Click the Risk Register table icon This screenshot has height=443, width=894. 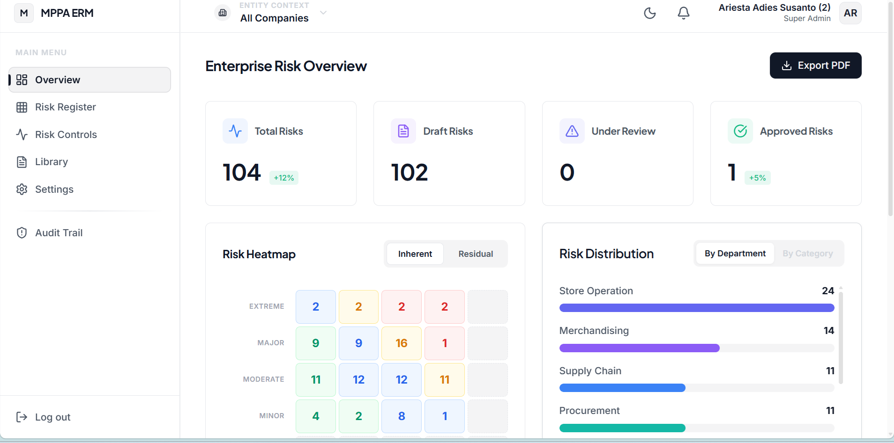point(22,107)
